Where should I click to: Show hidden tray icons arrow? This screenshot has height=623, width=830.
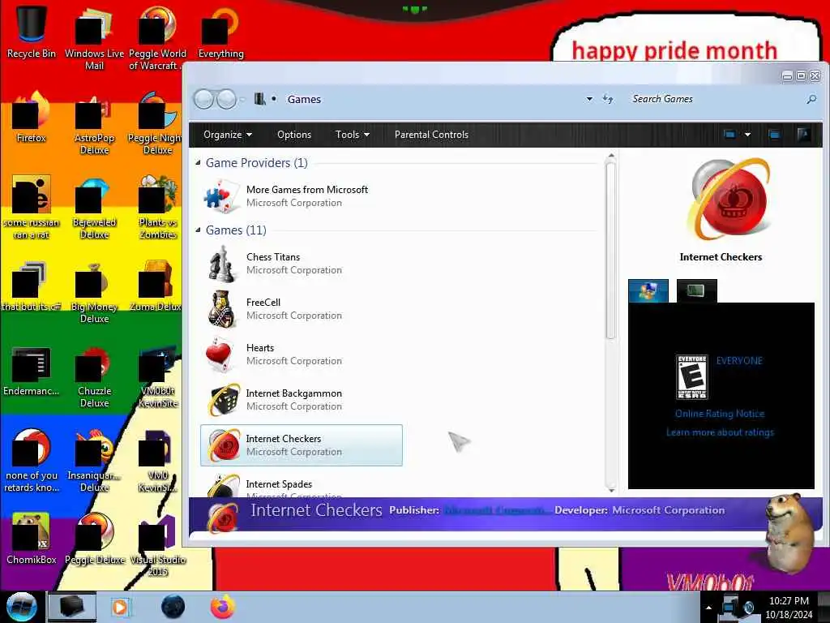[x=708, y=608]
